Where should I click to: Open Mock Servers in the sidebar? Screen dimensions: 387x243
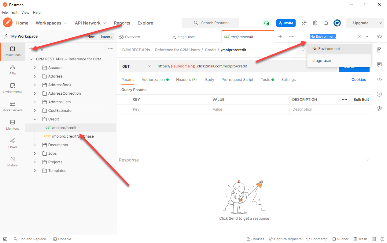pos(13,107)
